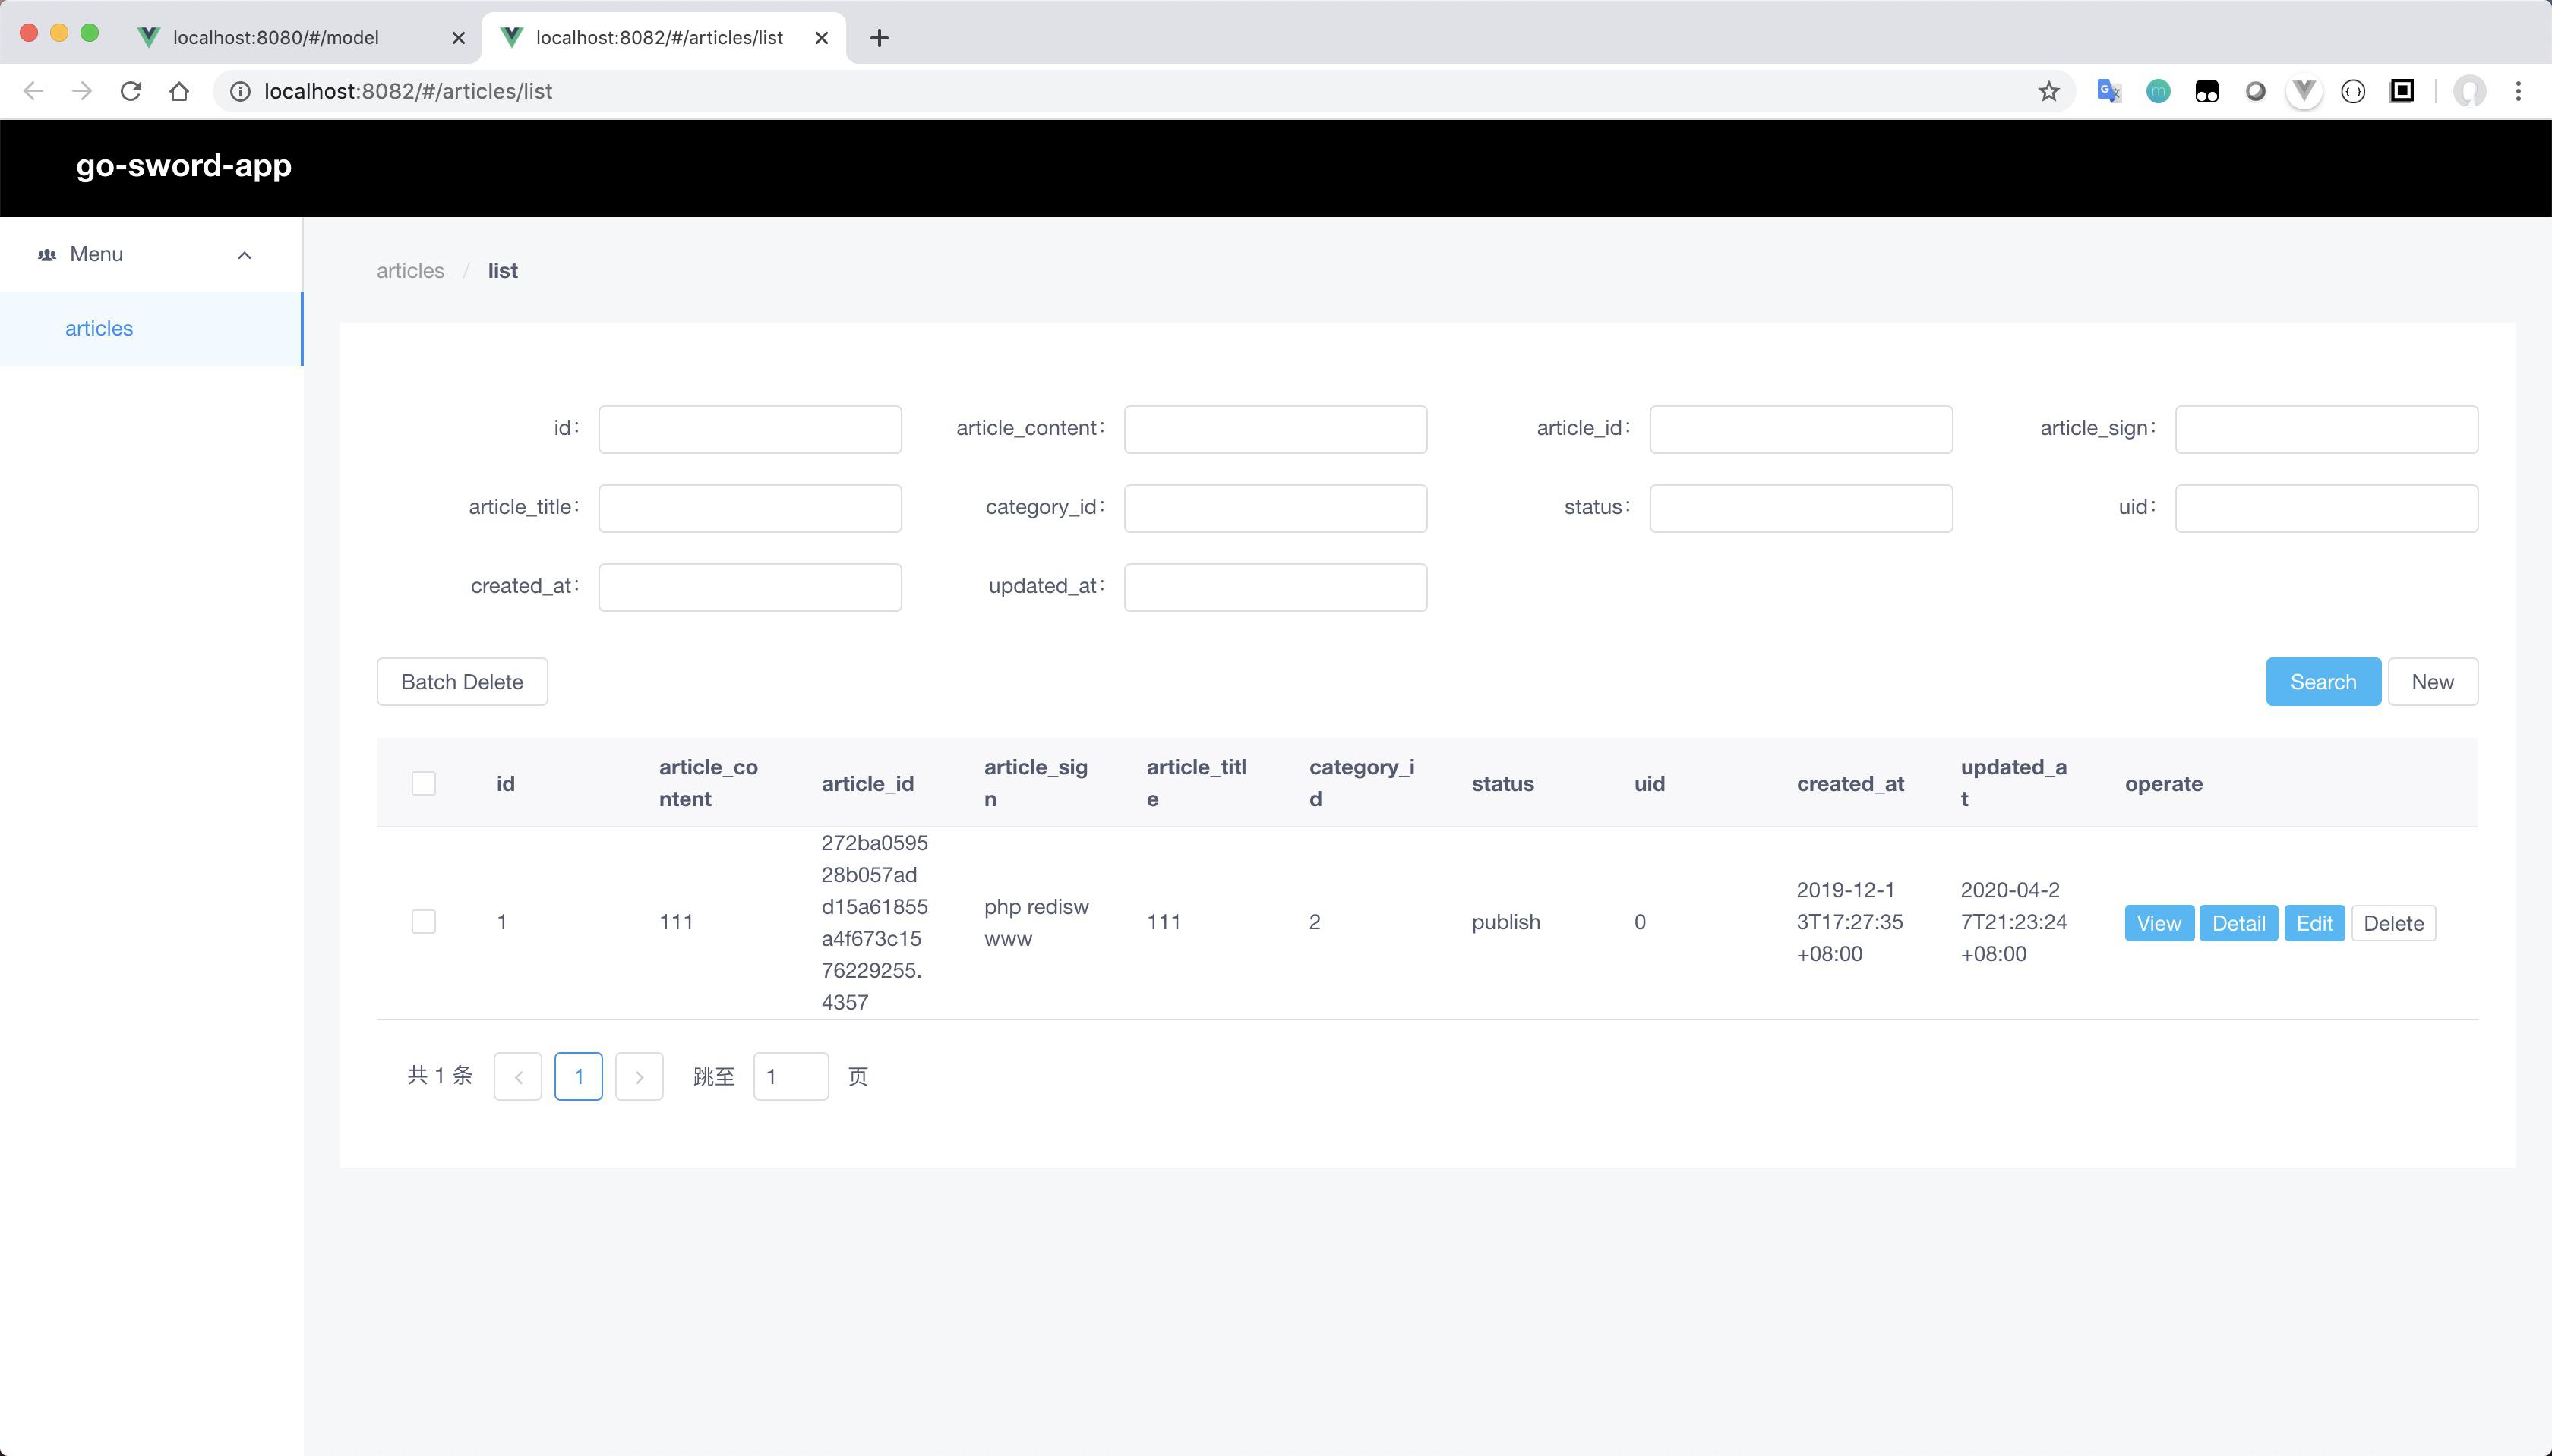
Task: Expand the Menu sidebar section
Action: [244, 252]
